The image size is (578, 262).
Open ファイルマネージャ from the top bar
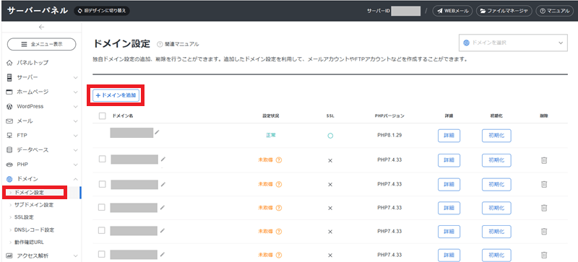[x=504, y=11]
